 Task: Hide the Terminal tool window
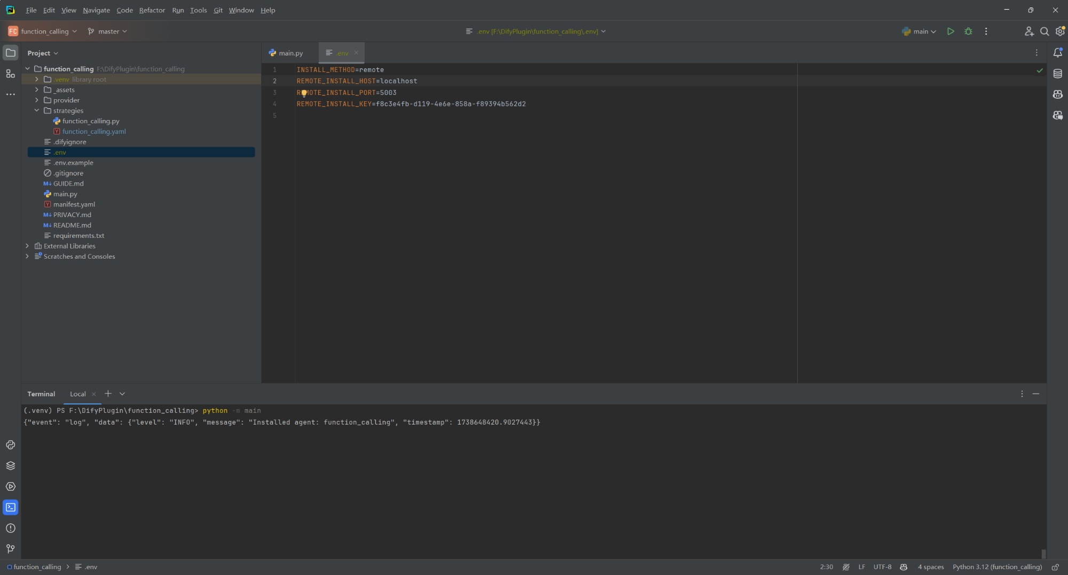coord(1036,394)
